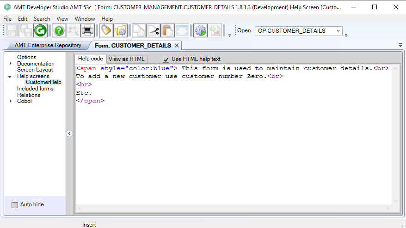Image resolution: width=406 pixels, height=228 pixels.
Task: Click the Printer icon
Action: point(87,31)
